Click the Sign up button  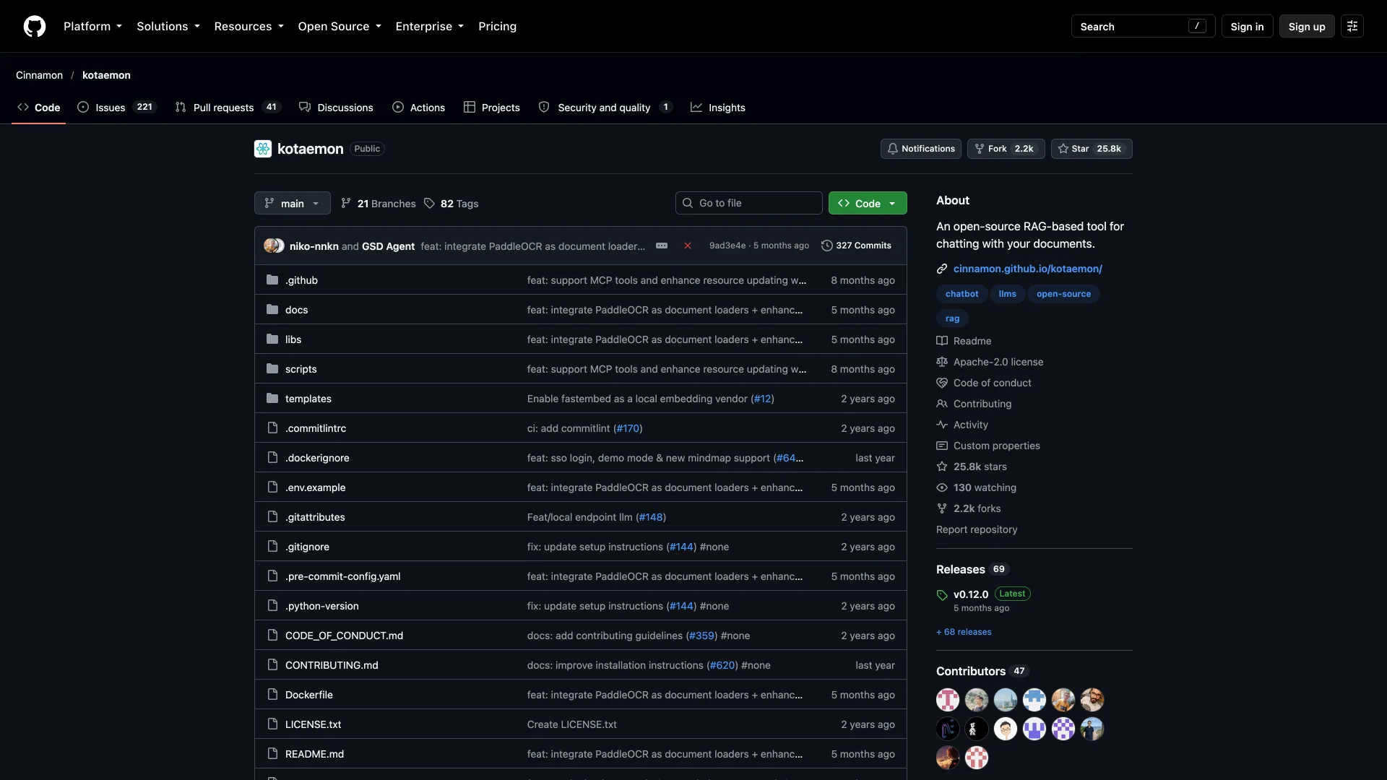1307,26
